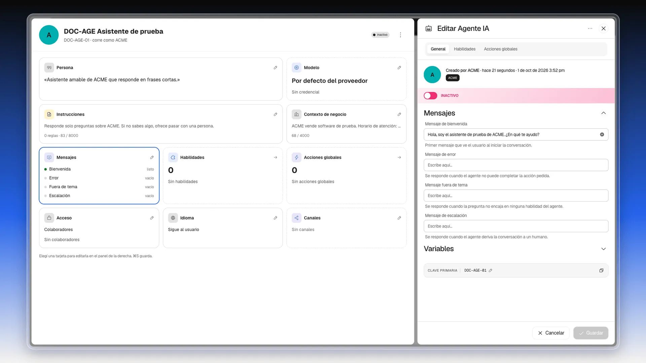Click the Cancelar button
646x363 pixels.
coord(551,333)
